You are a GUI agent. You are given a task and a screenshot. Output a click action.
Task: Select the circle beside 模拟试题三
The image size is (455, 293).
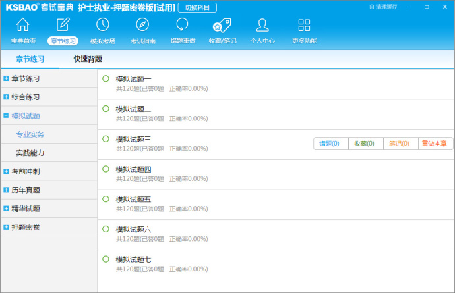[x=106, y=139]
